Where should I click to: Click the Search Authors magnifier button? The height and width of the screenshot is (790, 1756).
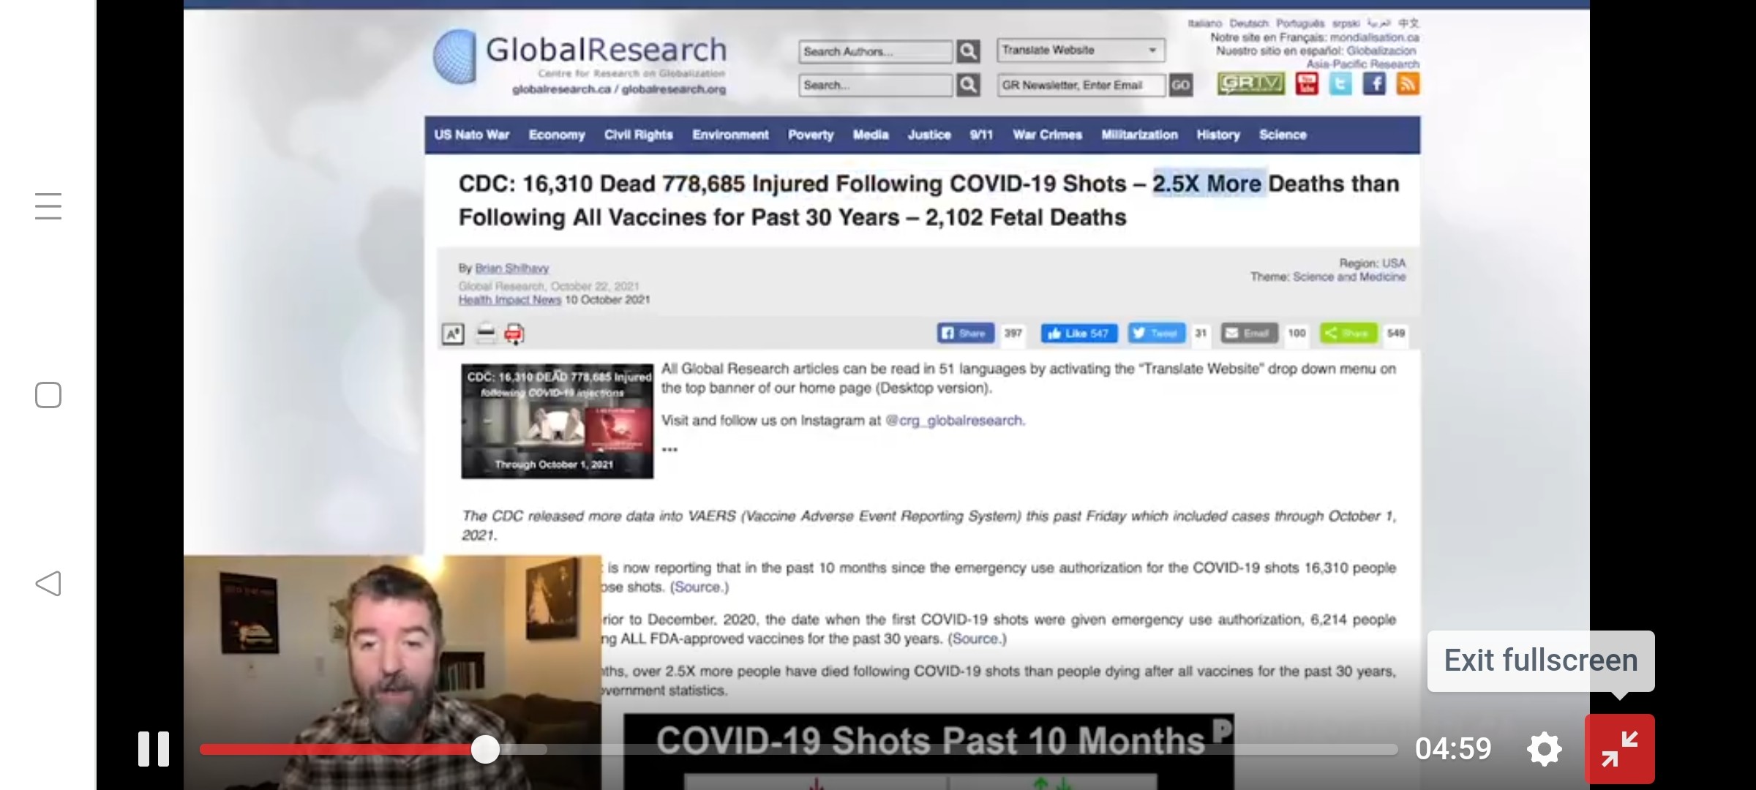[968, 51]
